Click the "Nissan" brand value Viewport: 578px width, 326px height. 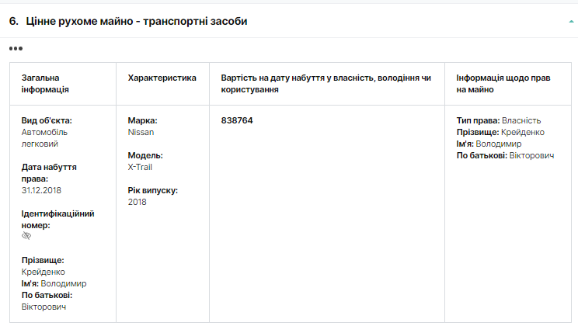point(141,132)
